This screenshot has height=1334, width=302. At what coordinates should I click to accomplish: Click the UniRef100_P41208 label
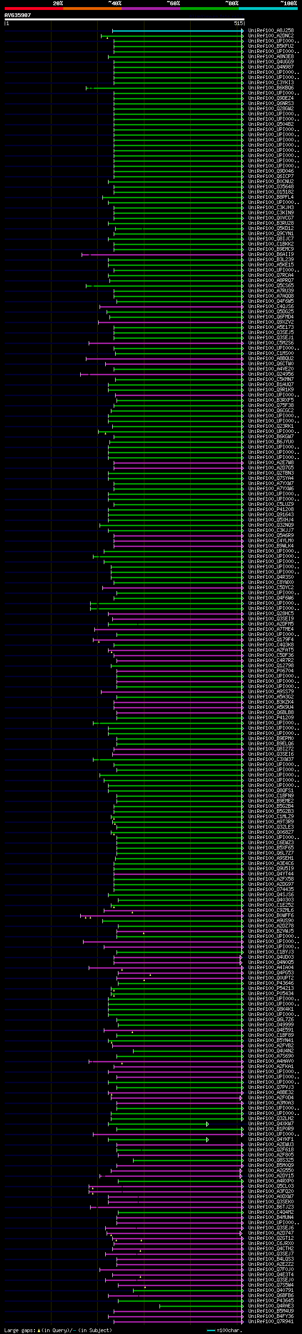pyautogui.click(x=270, y=510)
